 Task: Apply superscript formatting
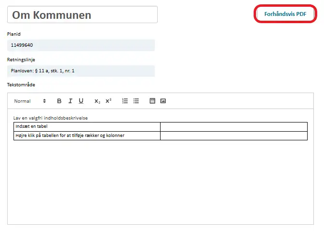[x=108, y=101]
